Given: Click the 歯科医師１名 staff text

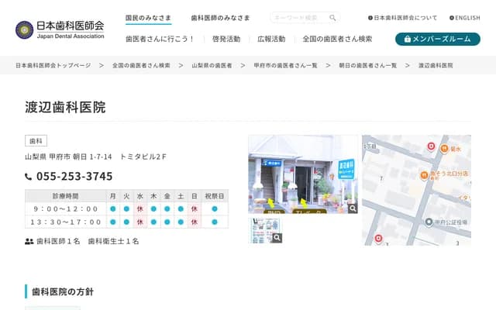Looking at the screenshot, I should pyautogui.click(x=58, y=241).
